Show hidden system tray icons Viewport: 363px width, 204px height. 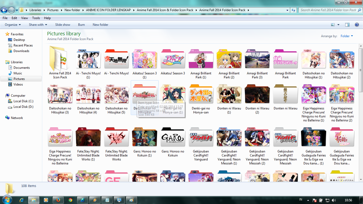[308, 200]
